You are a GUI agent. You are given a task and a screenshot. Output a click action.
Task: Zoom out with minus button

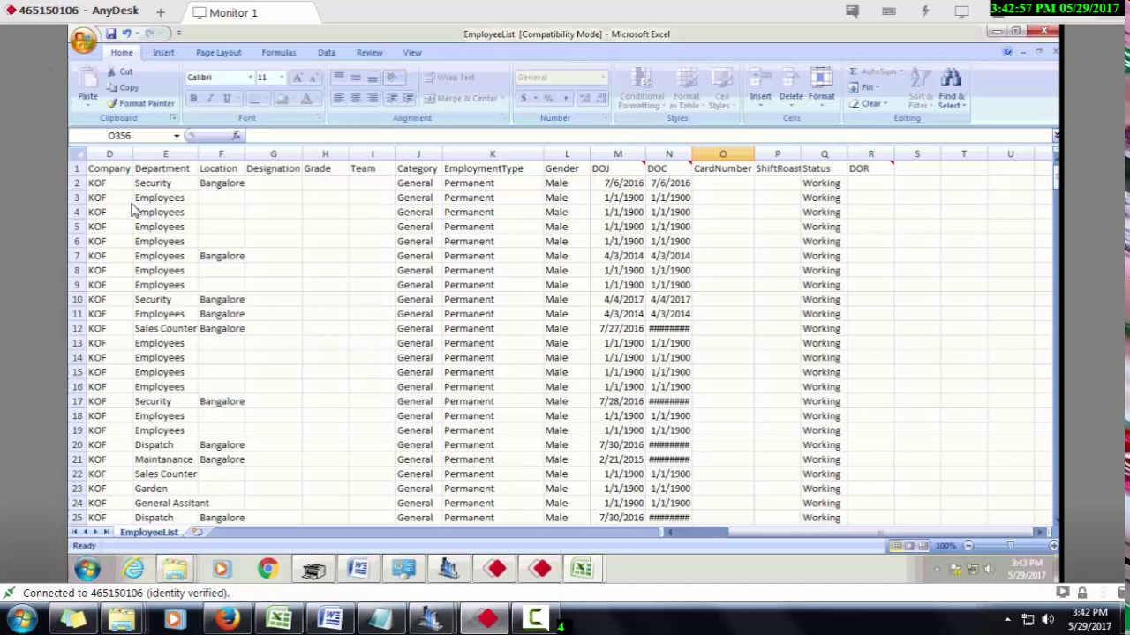click(x=968, y=546)
